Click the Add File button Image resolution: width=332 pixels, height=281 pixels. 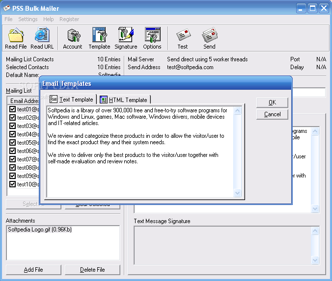[x=33, y=270]
